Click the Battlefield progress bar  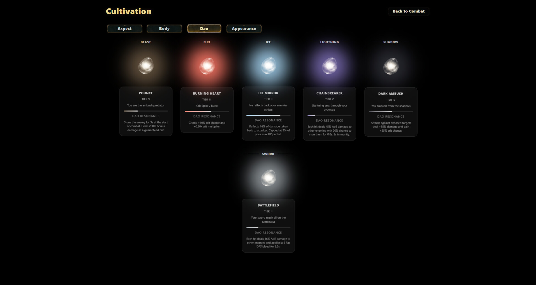[x=268, y=228]
